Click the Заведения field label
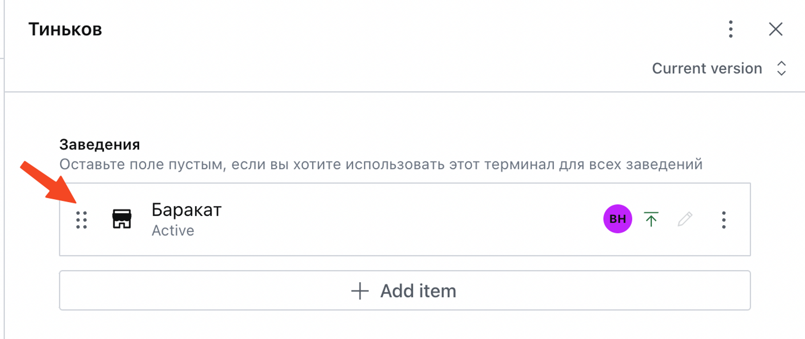The width and height of the screenshot is (805, 339). [x=99, y=145]
